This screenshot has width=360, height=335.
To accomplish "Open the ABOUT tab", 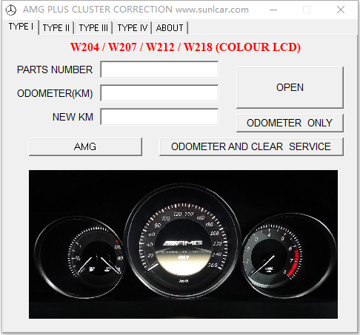I will point(170,27).
